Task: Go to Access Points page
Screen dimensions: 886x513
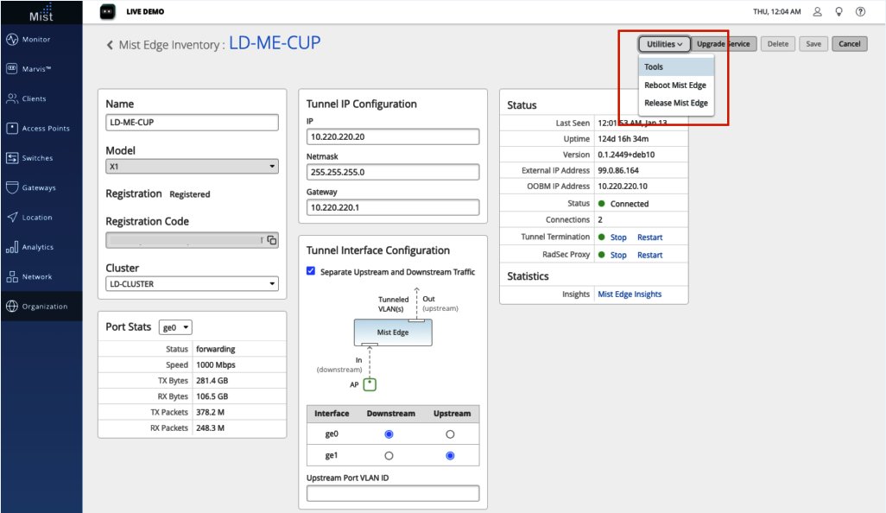Action: coord(45,129)
